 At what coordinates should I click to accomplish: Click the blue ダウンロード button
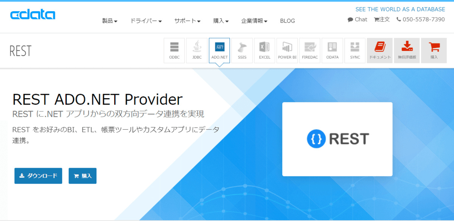pyautogui.click(x=38, y=176)
